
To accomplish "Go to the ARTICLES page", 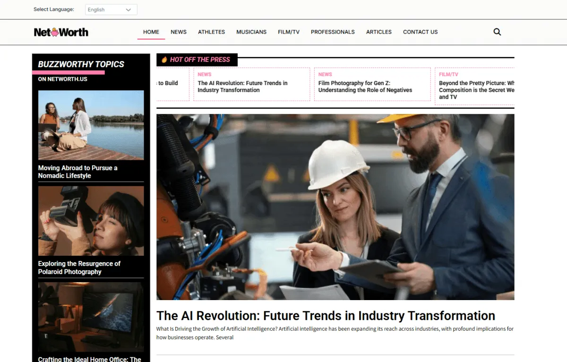I will coord(379,32).
